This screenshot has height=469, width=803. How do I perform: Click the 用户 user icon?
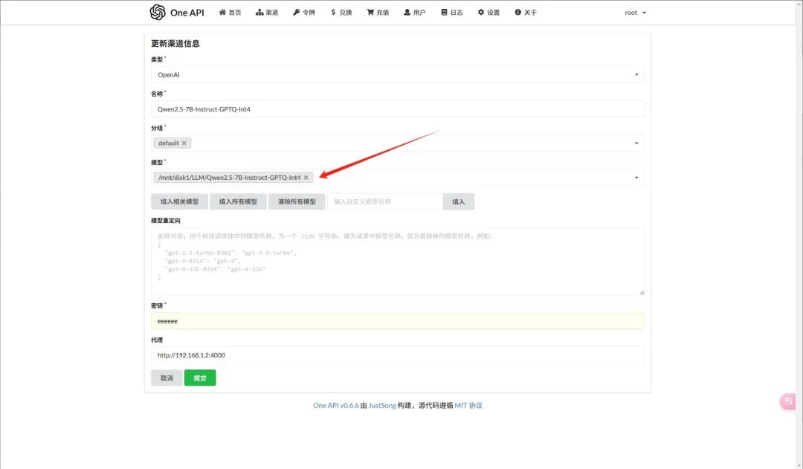tap(407, 13)
